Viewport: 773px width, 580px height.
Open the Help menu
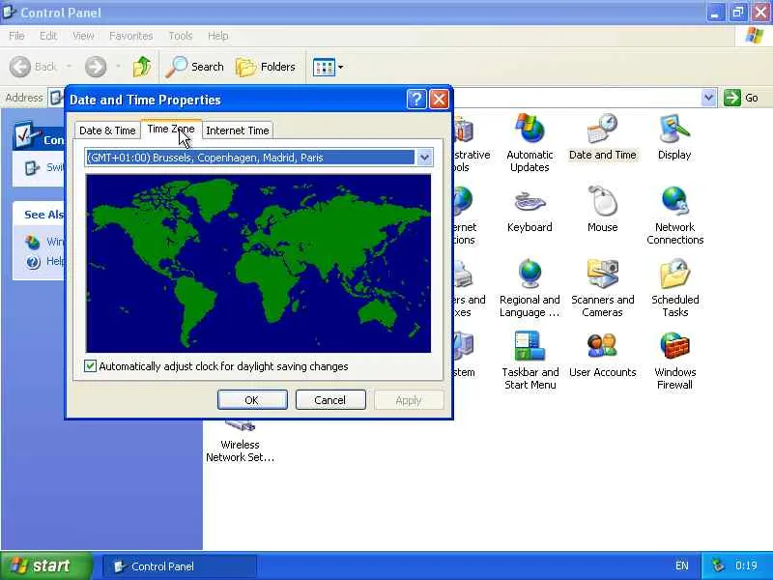tap(217, 36)
